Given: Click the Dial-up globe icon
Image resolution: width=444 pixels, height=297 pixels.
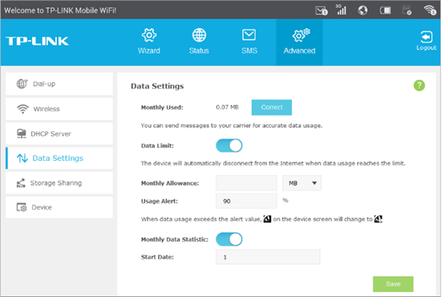Looking at the screenshot, I should (22, 84).
